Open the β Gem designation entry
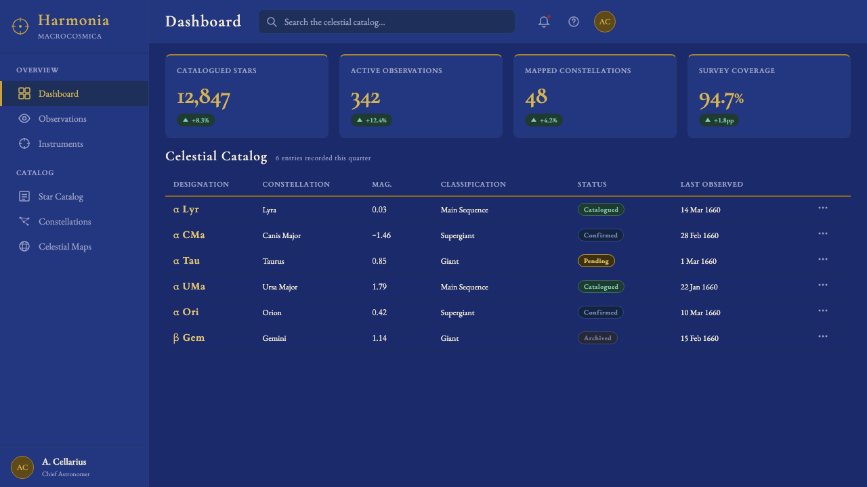 coord(189,338)
